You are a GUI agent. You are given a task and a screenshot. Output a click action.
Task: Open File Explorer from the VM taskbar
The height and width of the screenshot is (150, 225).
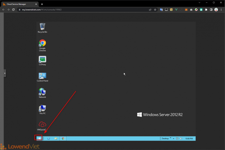coord(56,139)
